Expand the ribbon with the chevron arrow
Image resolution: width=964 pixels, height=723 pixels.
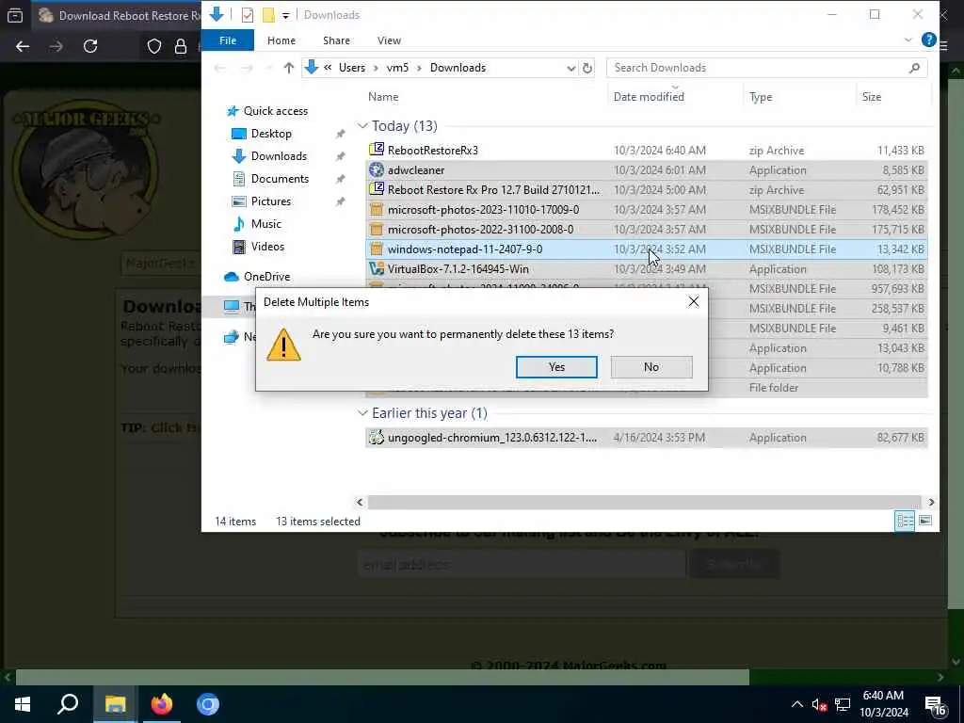coord(908,40)
